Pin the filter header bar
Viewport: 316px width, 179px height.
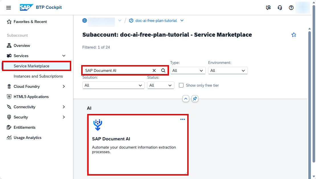(195, 99)
